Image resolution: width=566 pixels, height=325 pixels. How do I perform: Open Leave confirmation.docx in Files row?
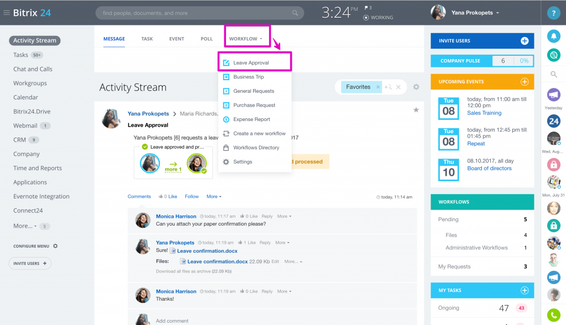(217, 261)
